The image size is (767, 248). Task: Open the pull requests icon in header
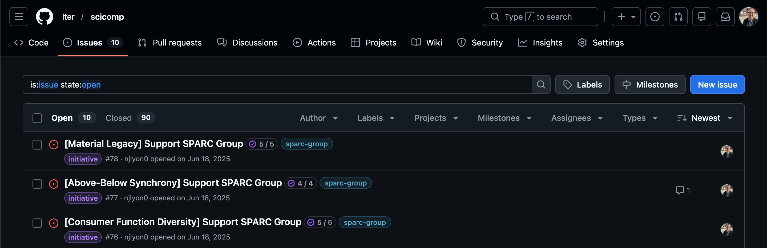[x=678, y=17]
